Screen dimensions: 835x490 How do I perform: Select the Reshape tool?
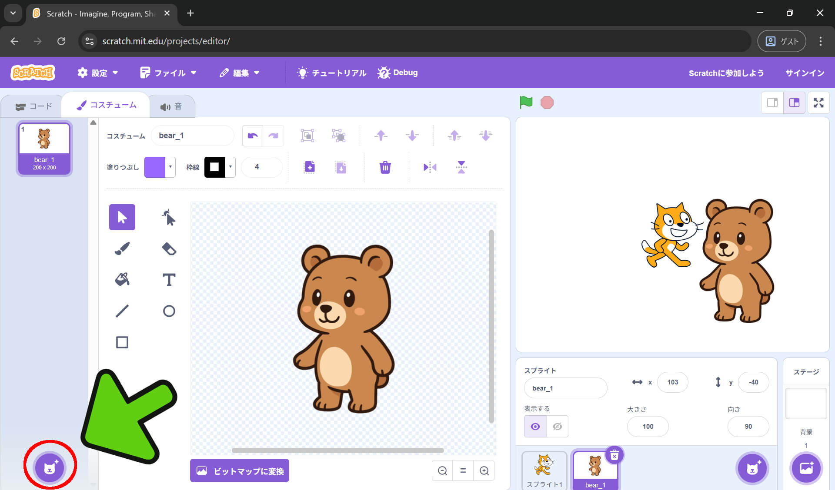click(169, 217)
